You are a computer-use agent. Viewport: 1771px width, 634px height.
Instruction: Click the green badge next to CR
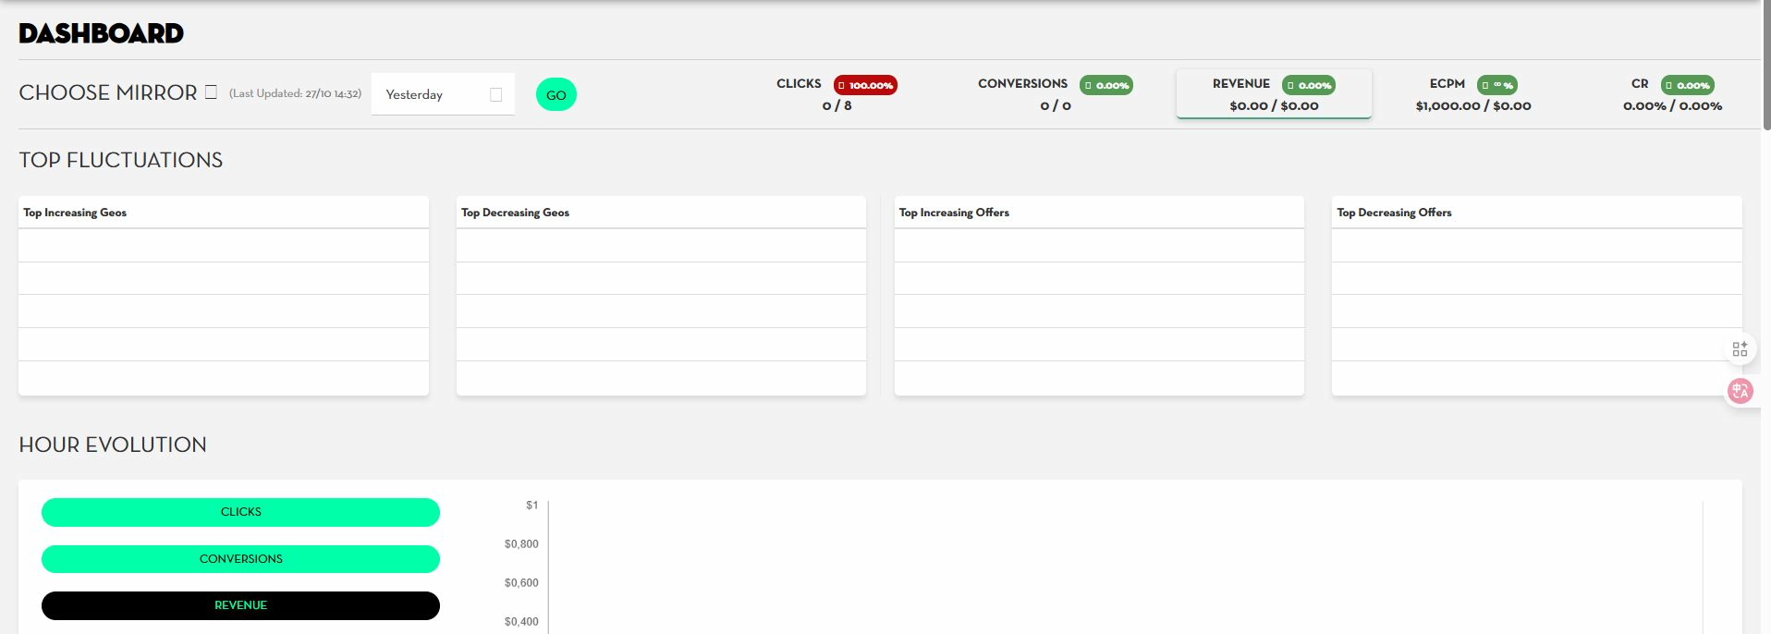(x=1687, y=85)
